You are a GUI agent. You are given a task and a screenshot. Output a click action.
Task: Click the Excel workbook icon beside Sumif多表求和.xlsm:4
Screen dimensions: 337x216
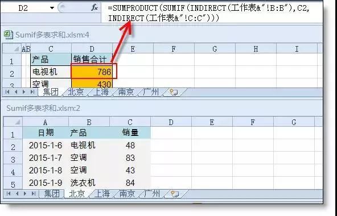click(9, 35)
